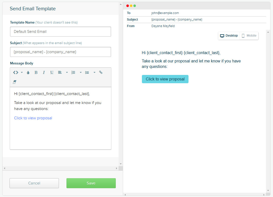The image size is (273, 197).
Task: Open the text color droplet tool
Action: click(x=28, y=72)
